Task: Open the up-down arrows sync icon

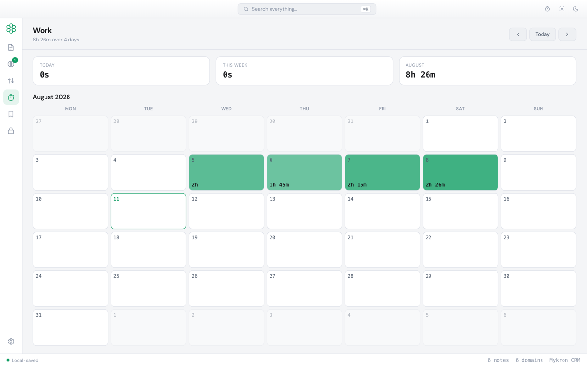Action: (11, 81)
